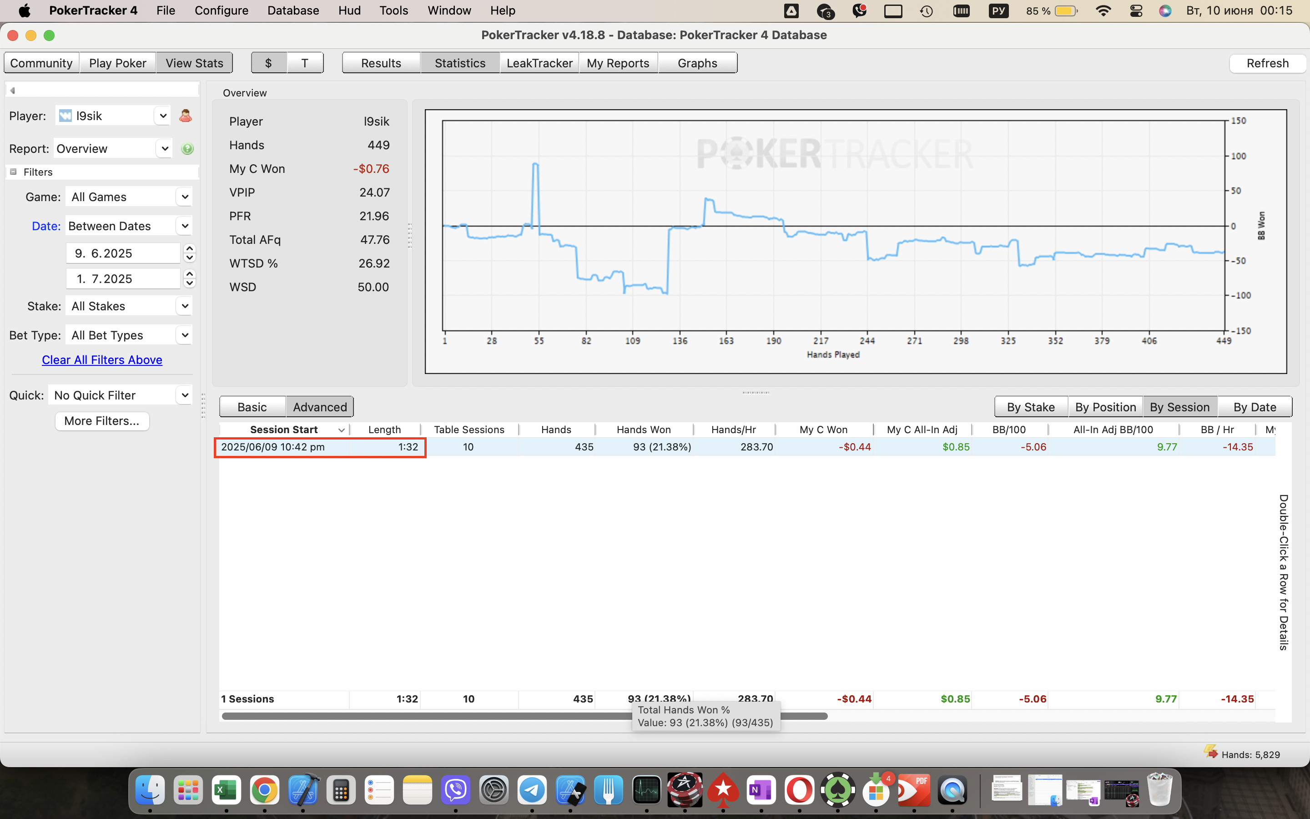Open the PDF Expert app in the dock
This screenshot has width=1310, height=819.
[x=914, y=791]
